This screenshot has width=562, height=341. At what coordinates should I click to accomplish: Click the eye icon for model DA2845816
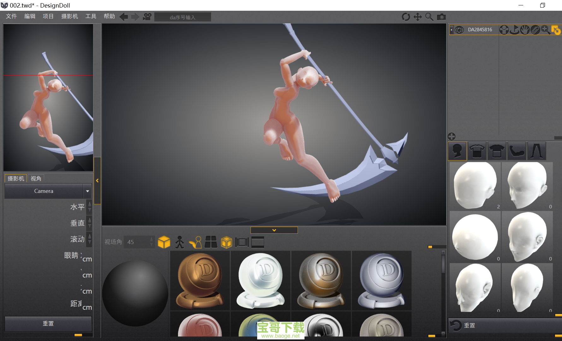[459, 30]
